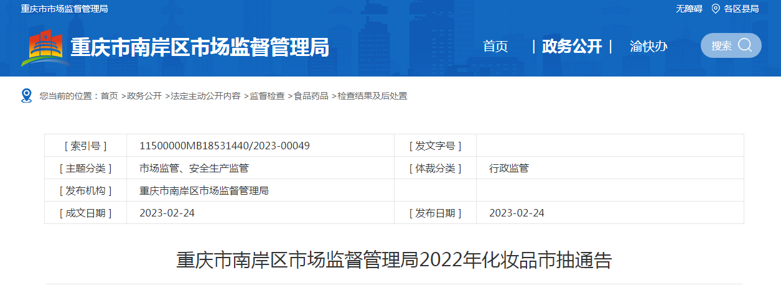Click the magnifier icon in the 搜索 button
This screenshot has width=781, height=293.
pyautogui.click(x=745, y=45)
